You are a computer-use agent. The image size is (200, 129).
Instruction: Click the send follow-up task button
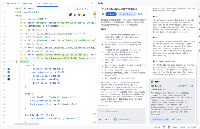[140, 119]
